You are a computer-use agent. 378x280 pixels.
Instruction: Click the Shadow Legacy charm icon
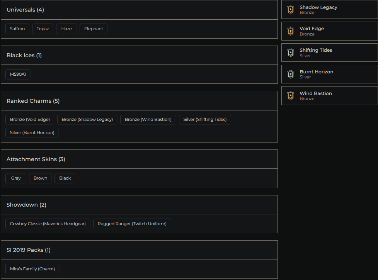(291, 9)
